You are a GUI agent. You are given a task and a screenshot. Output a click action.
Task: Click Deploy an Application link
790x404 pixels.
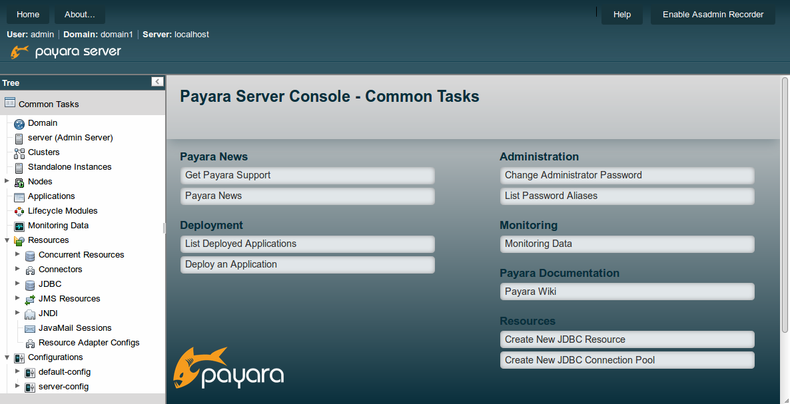click(x=231, y=264)
